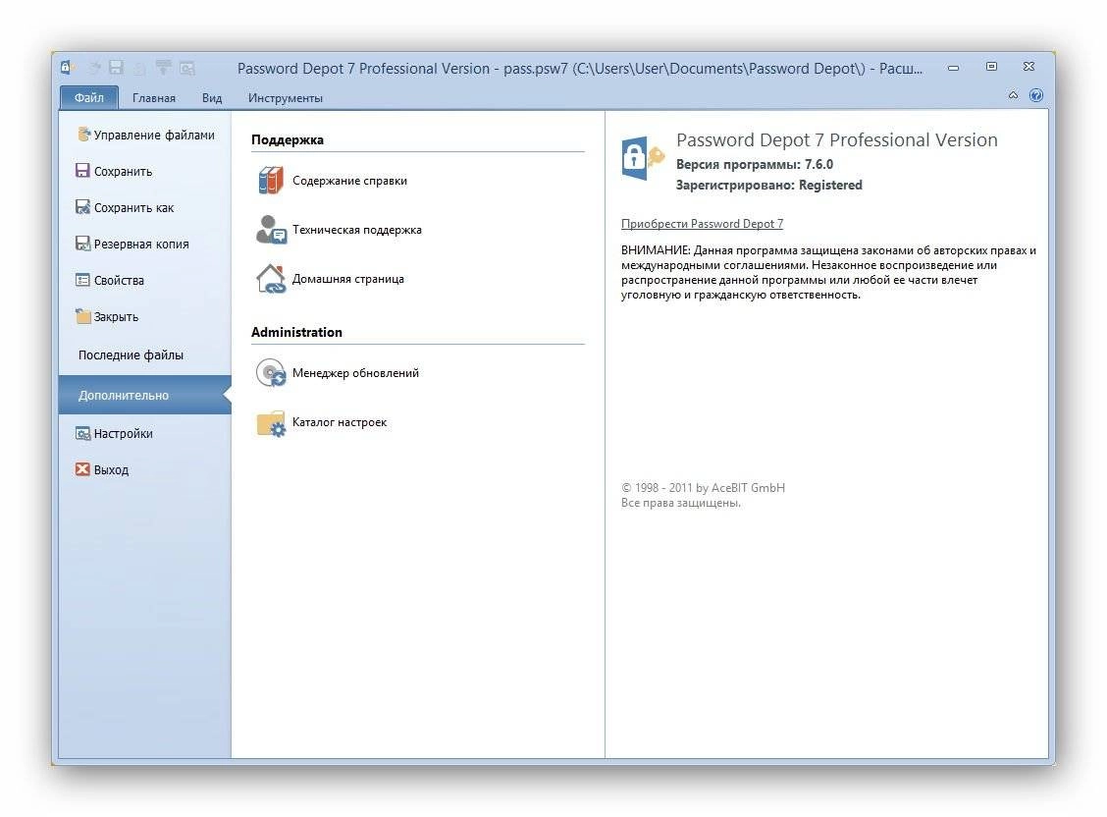
Task: Click the Password Depot lock icon in title bar
Action: [x=67, y=68]
